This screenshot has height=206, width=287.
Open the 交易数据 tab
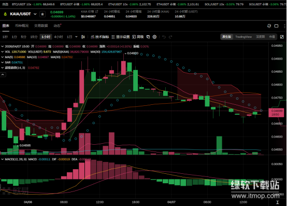click(x=41, y=25)
